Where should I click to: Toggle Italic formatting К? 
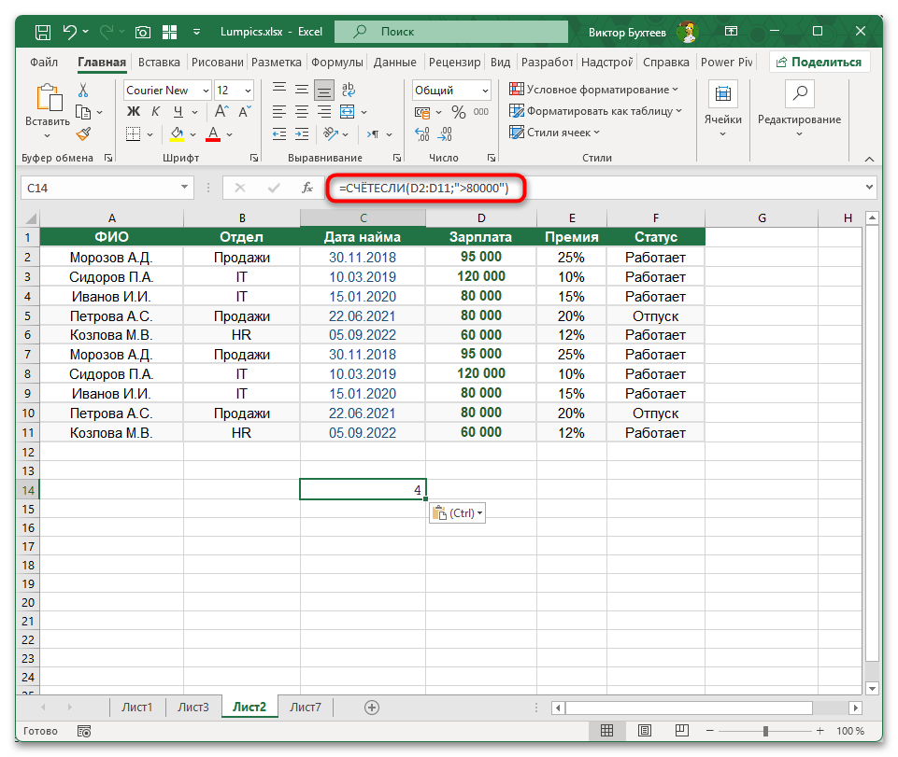point(155,112)
